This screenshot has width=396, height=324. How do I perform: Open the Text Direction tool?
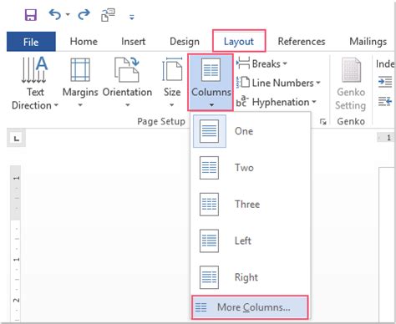(35, 83)
